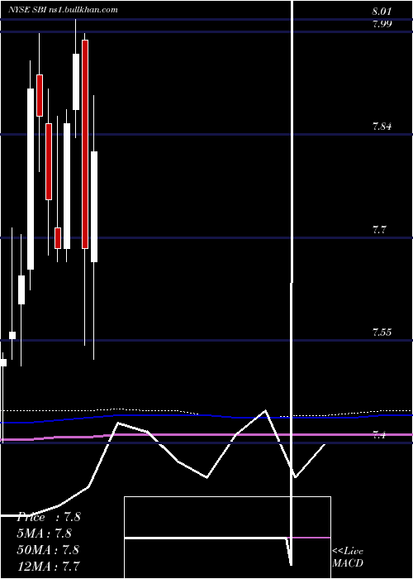Click the tallest red candlestick body
The image size is (413, 579).
coord(85,144)
